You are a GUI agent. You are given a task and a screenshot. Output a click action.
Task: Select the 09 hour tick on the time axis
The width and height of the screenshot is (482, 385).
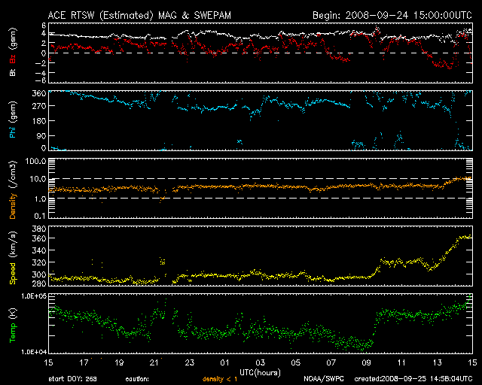click(366, 362)
